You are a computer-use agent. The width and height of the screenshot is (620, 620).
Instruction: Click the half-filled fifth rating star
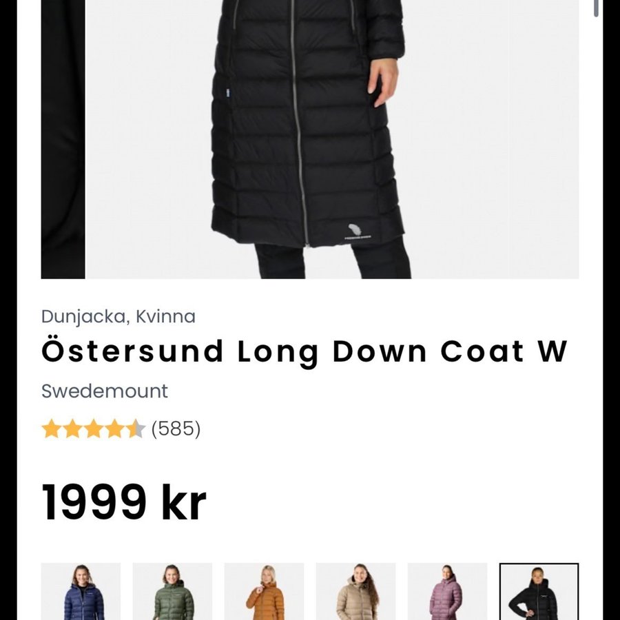pos(136,428)
